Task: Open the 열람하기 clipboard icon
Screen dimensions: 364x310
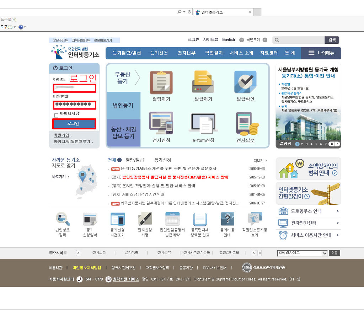Action: (161, 82)
